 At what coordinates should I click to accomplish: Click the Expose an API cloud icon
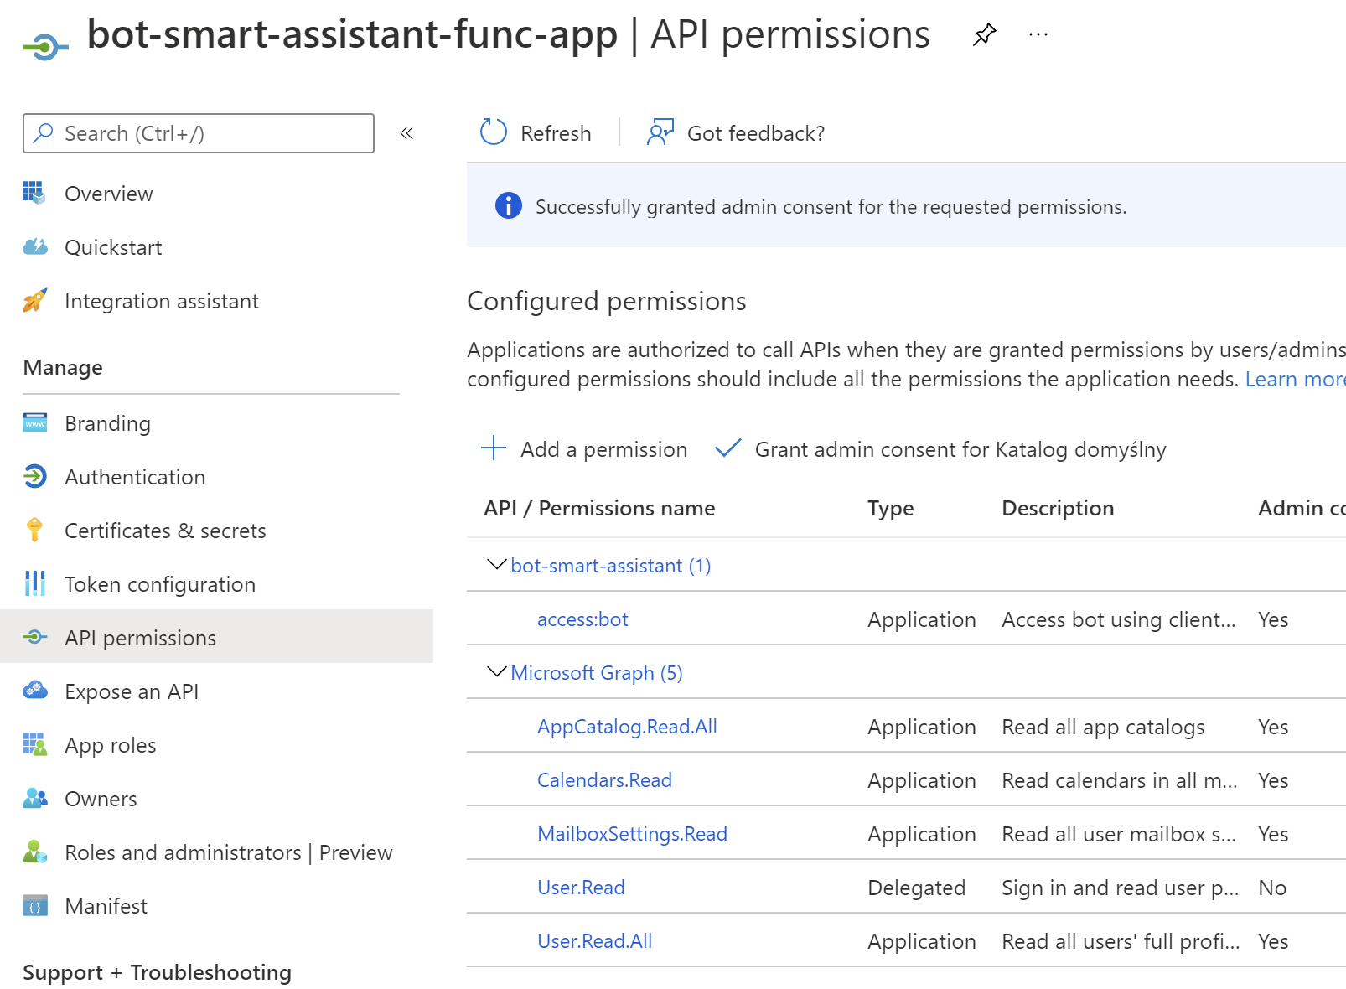click(34, 691)
